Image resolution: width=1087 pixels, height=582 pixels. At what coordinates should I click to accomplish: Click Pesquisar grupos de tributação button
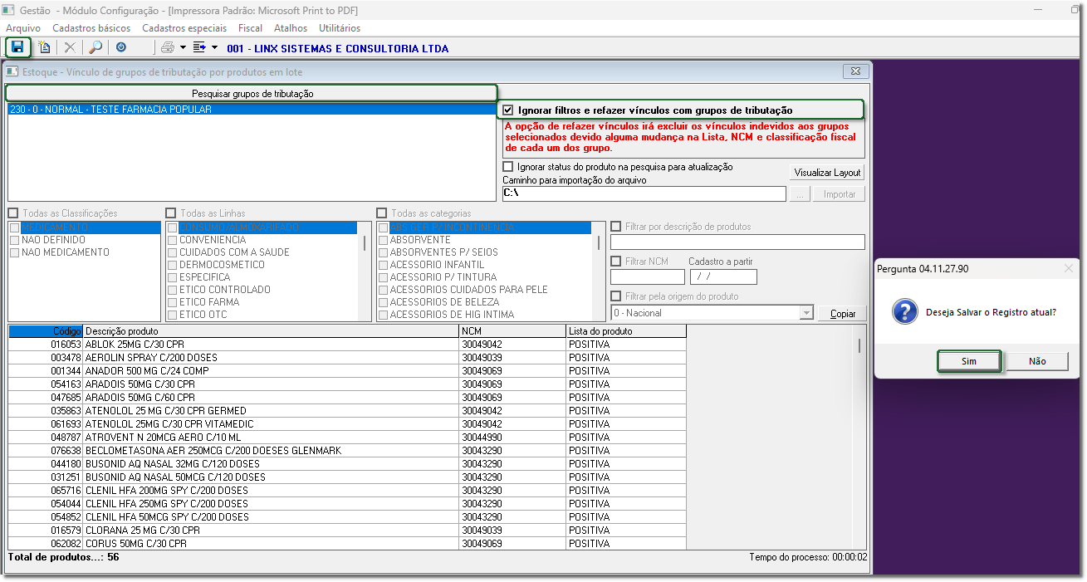click(252, 94)
